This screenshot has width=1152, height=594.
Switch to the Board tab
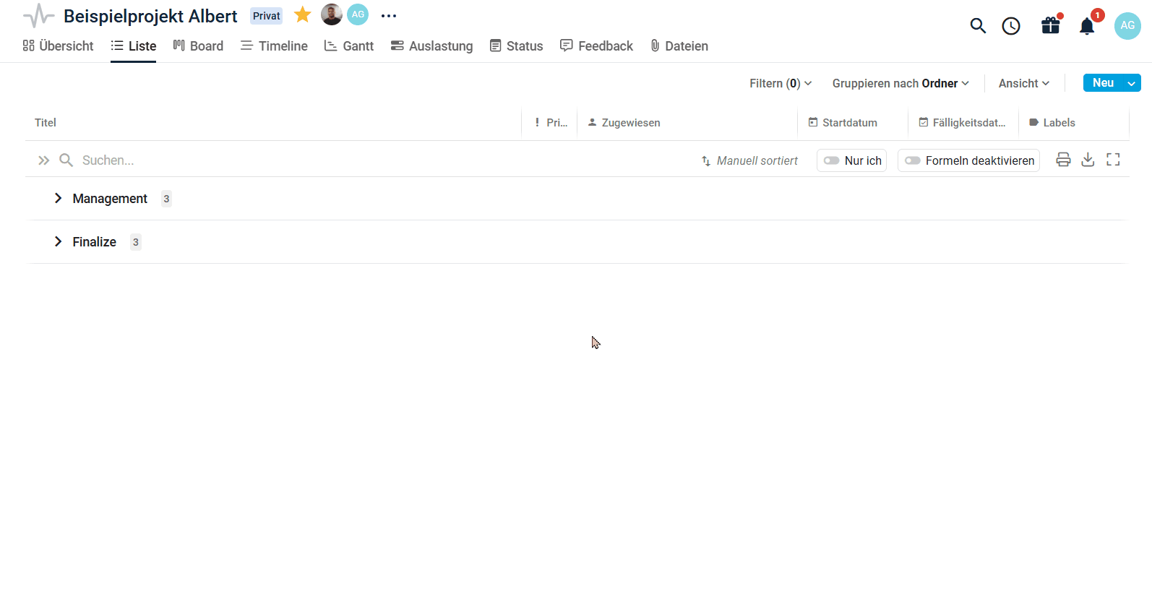coord(199,46)
